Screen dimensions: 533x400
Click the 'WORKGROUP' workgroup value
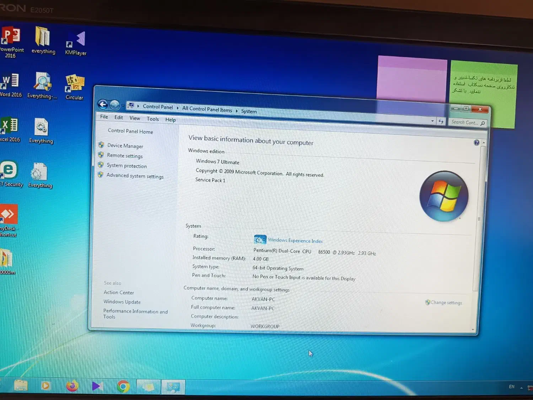(265, 326)
